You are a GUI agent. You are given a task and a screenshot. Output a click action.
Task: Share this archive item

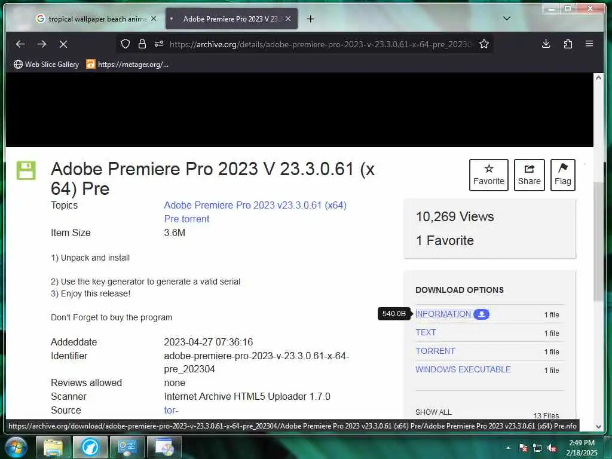tap(530, 175)
